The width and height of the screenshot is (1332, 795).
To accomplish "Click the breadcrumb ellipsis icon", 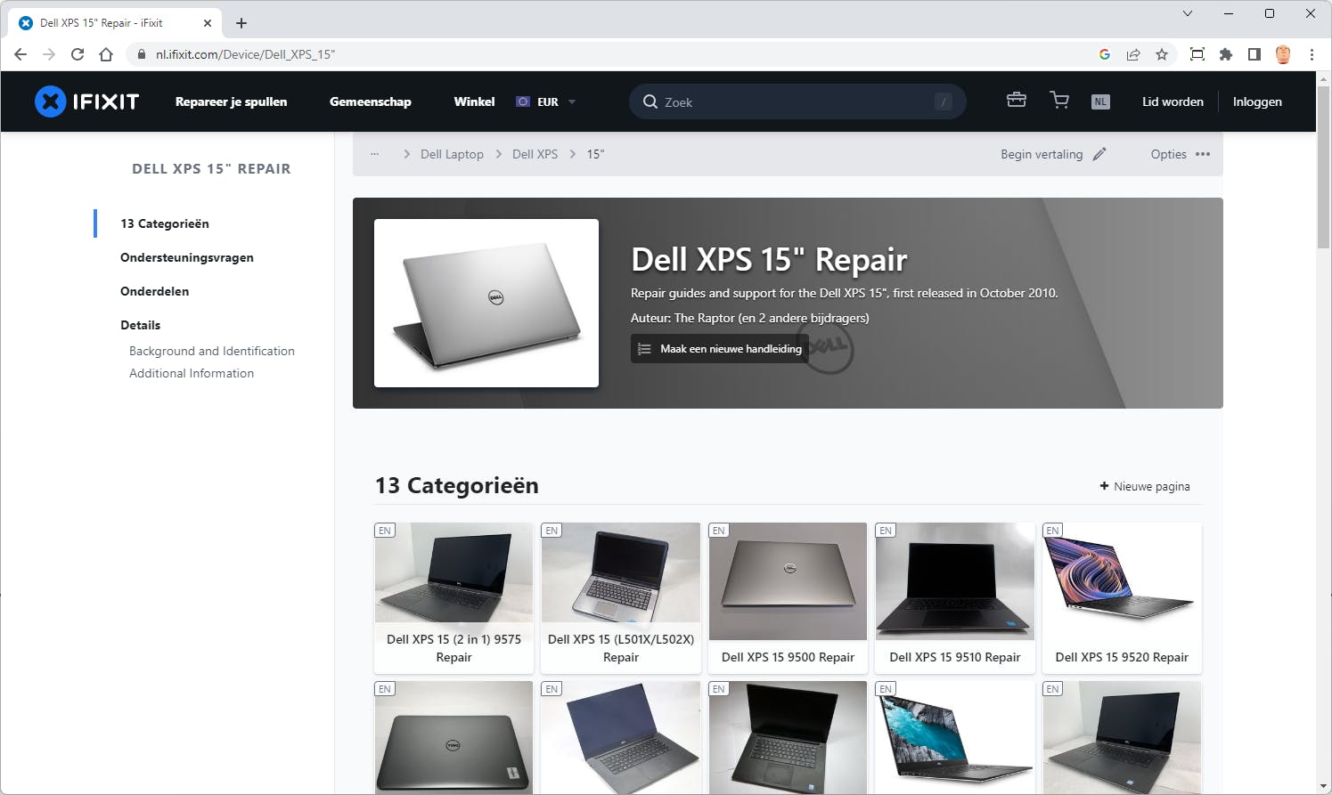I will click(375, 154).
